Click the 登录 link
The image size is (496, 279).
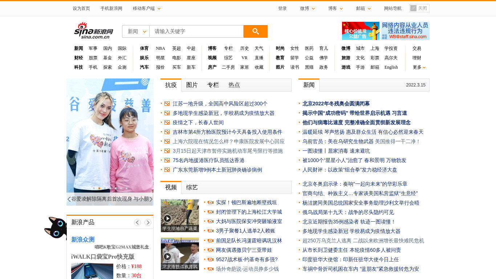pyautogui.click(x=282, y=8)
